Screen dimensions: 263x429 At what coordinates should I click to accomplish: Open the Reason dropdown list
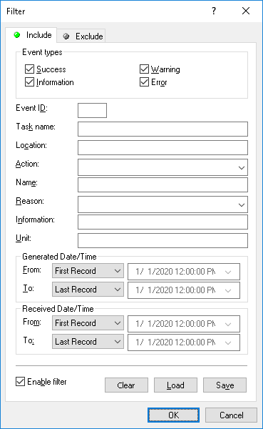[x=163, y=204]
